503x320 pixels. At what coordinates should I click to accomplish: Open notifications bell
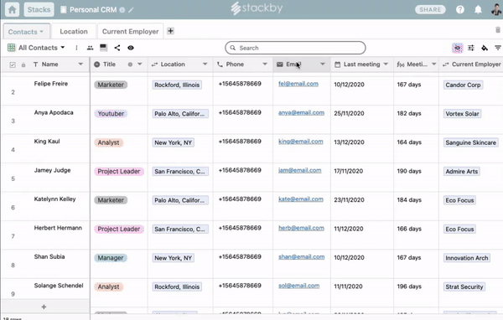coord(478,9)
